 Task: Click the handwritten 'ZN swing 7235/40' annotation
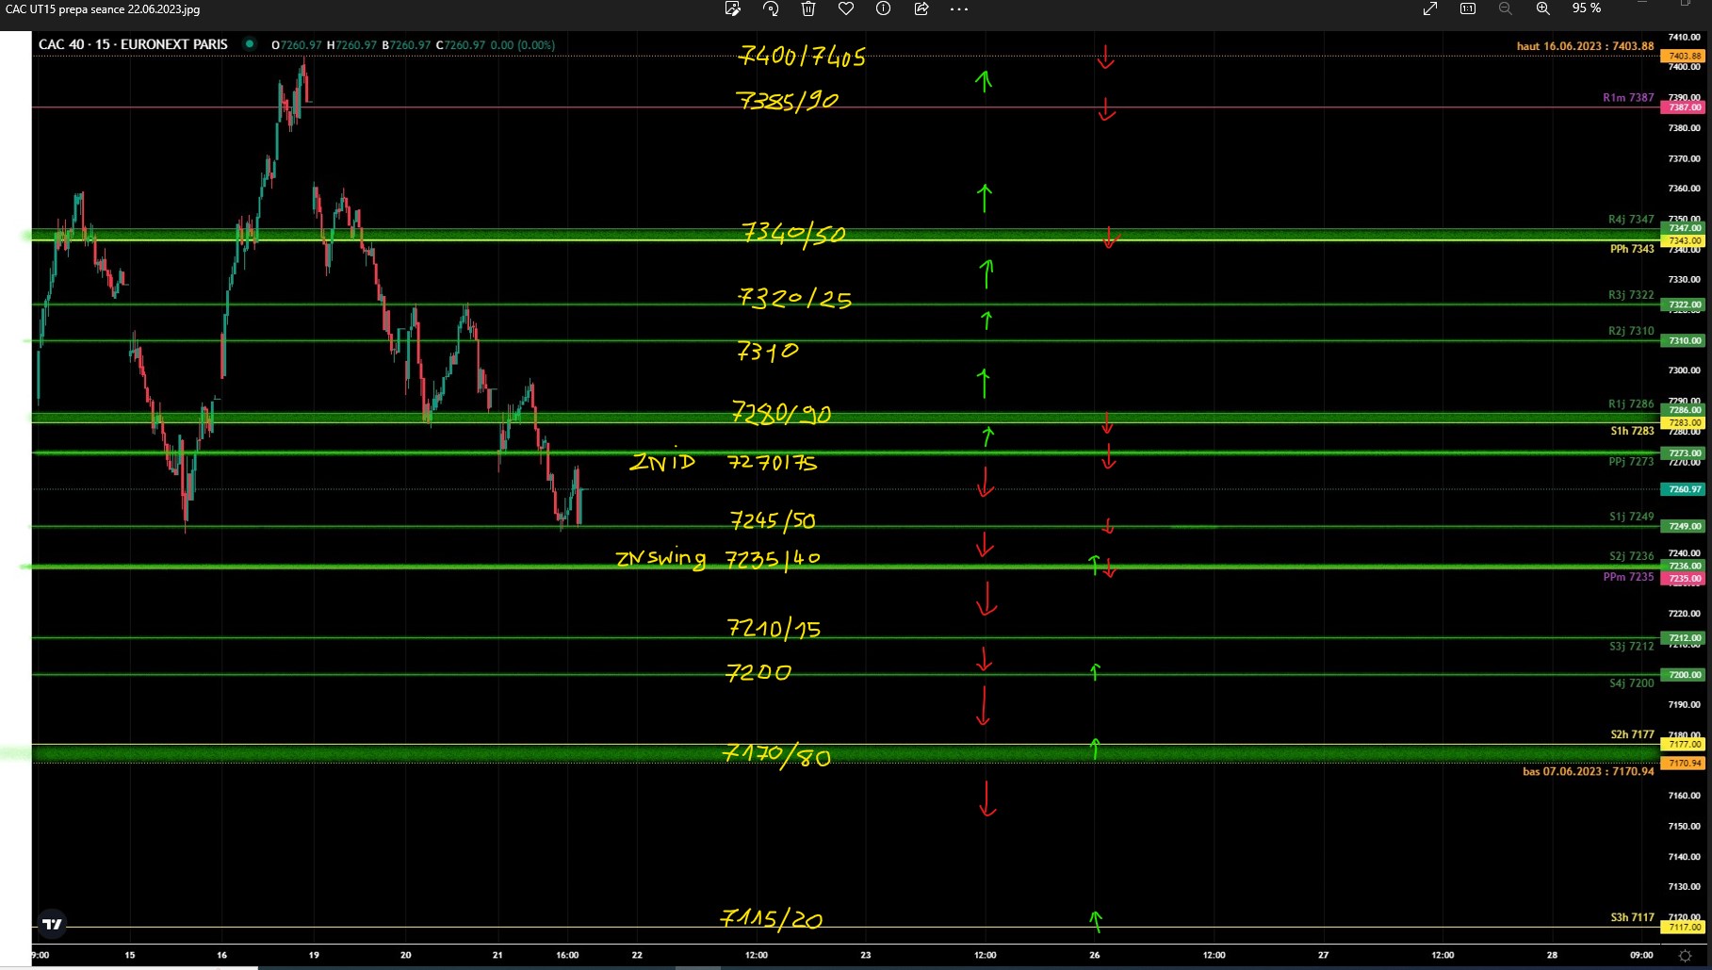pyautogui.click(x=718, y=558)
